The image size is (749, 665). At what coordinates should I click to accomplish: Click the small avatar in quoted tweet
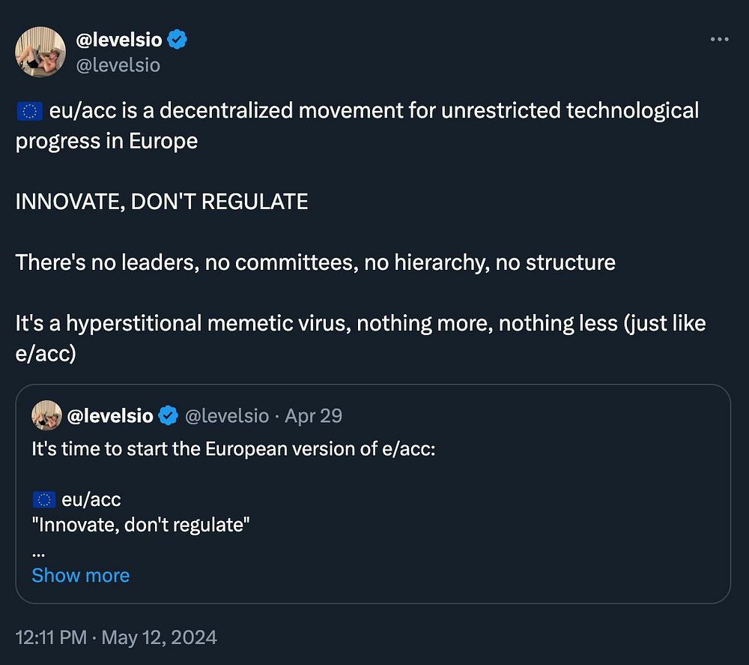[x=46, y=415]
